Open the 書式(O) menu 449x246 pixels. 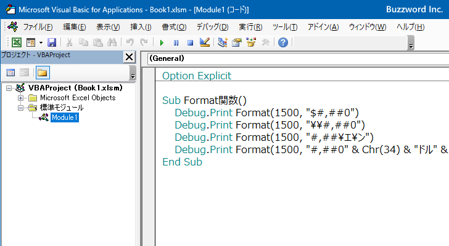pyautogui.click(x=174, y=27)
